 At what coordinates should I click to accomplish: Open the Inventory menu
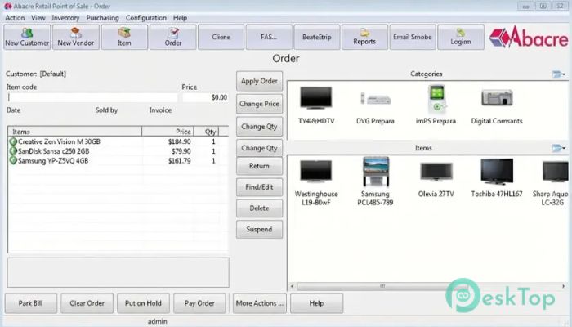tap(65, 18)
